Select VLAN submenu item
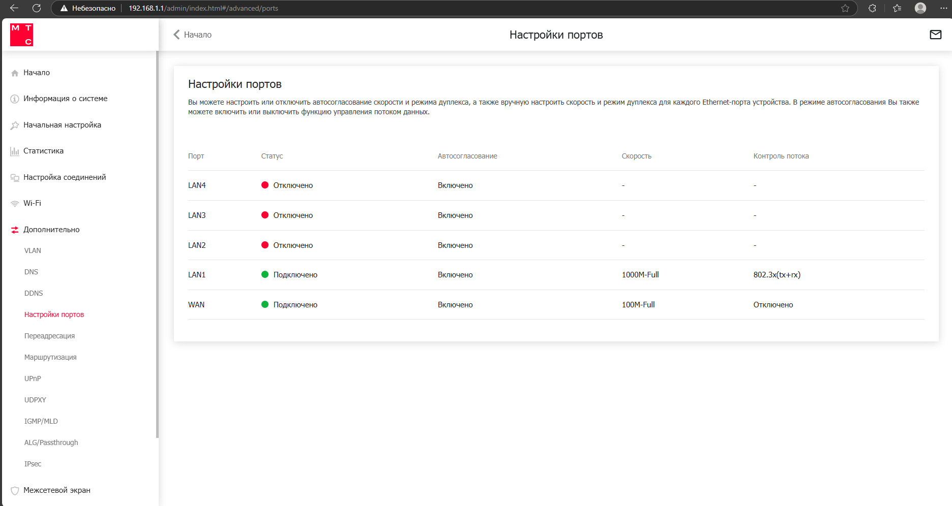The height and width of the screenshot is (506, 952). pos(33,250)
